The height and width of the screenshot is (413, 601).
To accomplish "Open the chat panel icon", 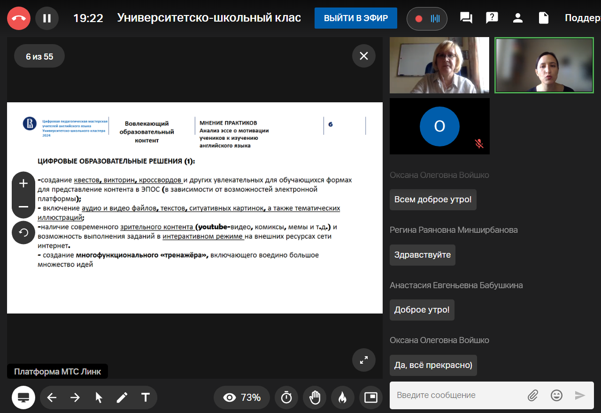I will point(466,18).
